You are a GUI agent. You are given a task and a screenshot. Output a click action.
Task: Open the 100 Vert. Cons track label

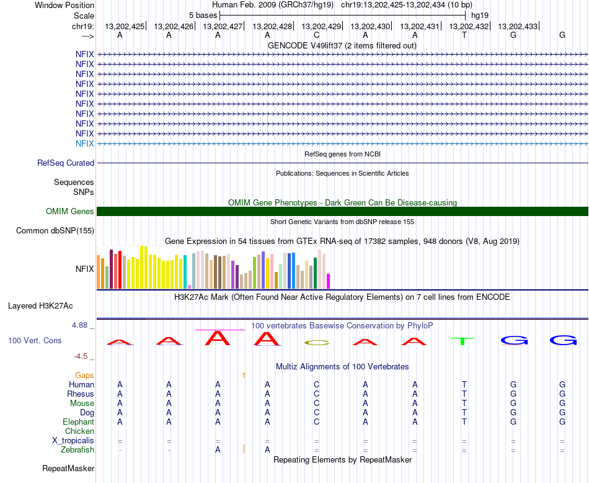pyautogui.click(x=35, y=340)
